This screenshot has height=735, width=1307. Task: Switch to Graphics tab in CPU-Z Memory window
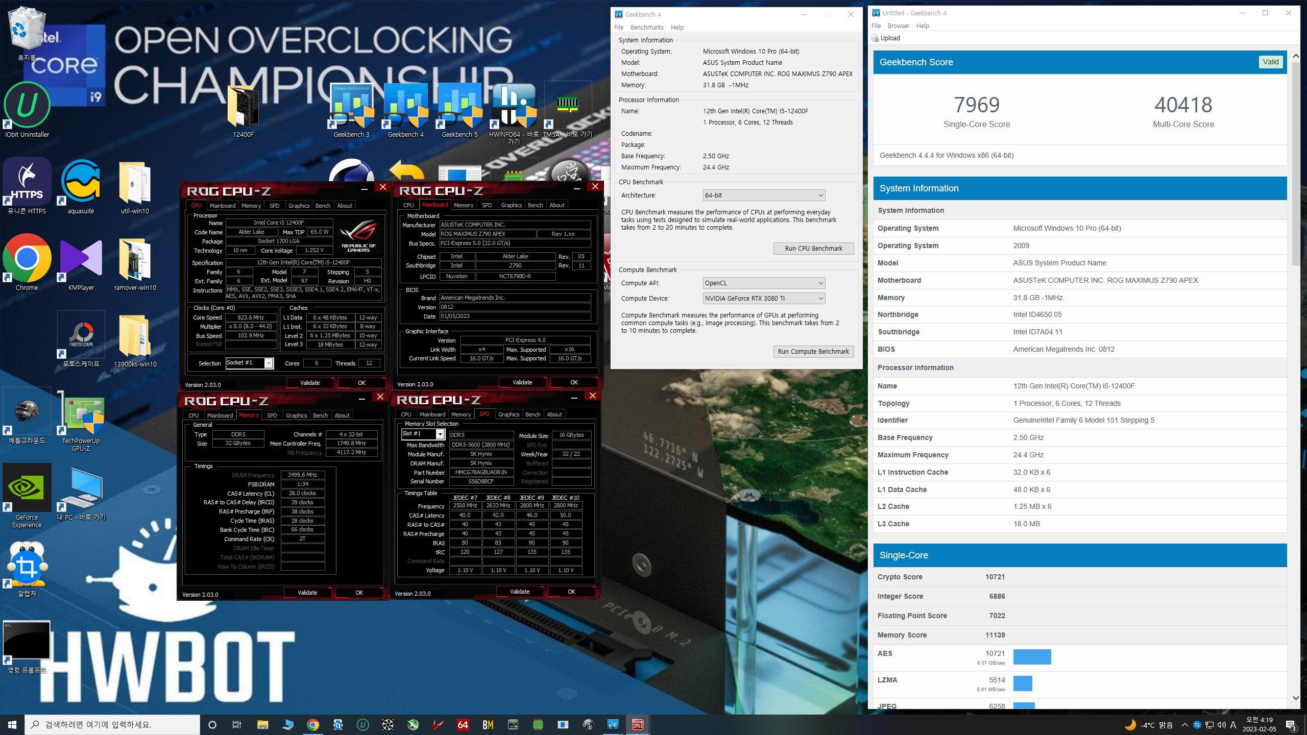[x=296, y=415]
